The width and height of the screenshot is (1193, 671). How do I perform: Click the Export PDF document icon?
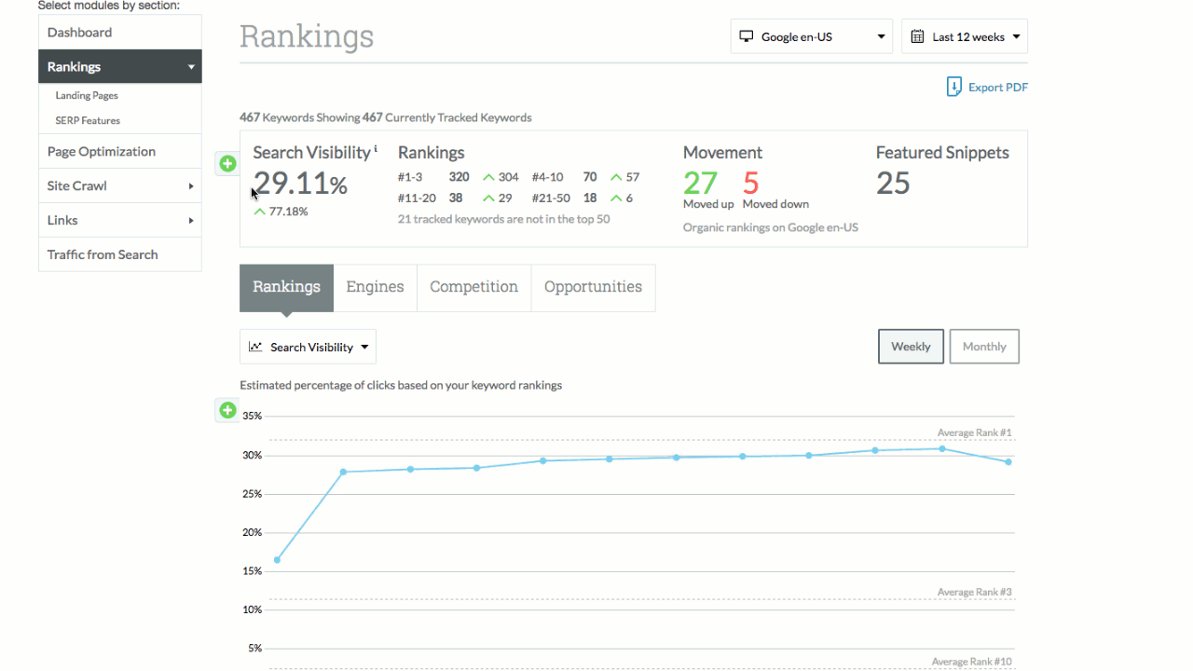click(x=953, y=87)
